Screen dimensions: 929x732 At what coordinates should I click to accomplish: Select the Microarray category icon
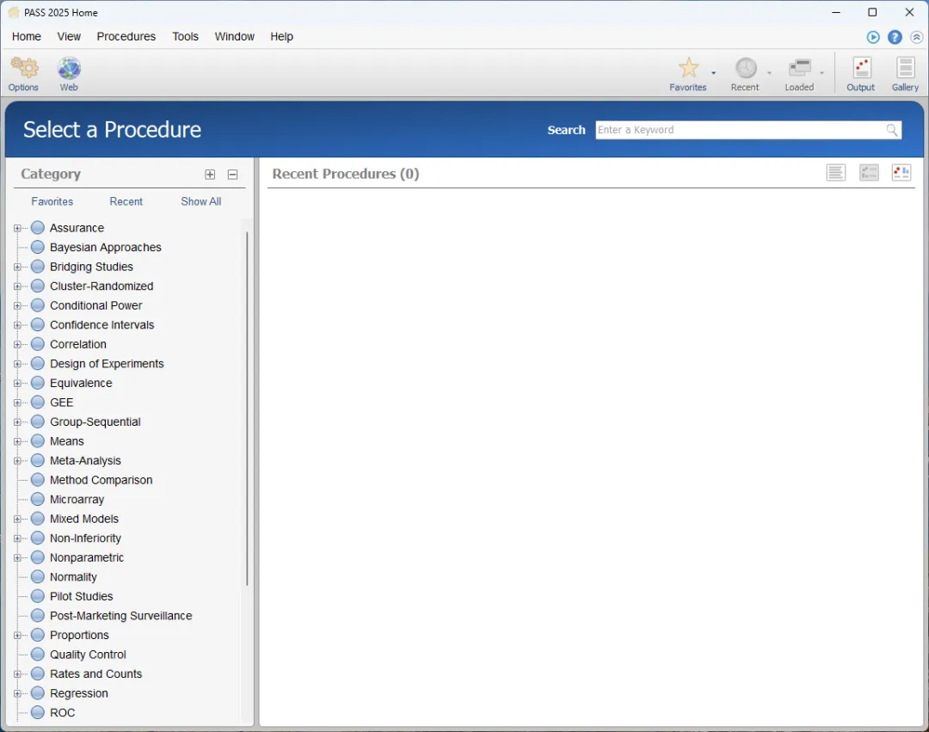coord(38,499)
